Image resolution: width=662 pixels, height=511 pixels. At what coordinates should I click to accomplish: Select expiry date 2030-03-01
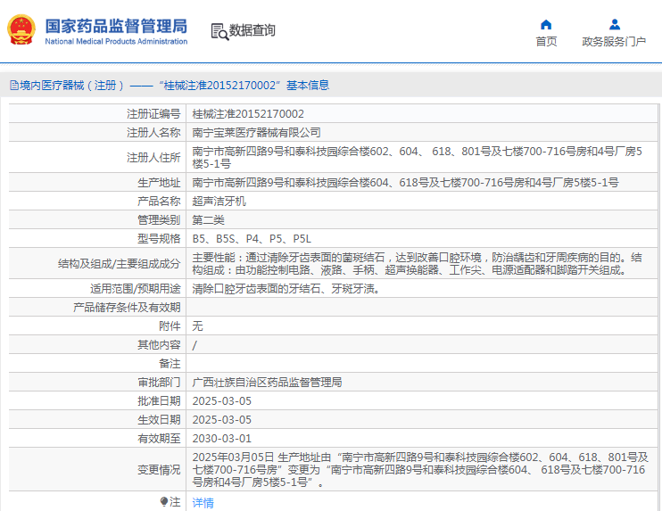click(221, 439)
